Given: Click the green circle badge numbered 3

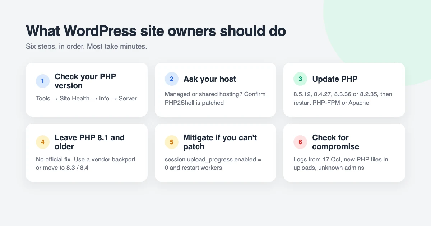Looking at the screenshot, I should pos(300,79).
